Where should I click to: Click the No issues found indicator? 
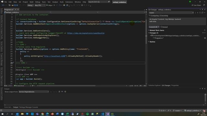[19, 86]
